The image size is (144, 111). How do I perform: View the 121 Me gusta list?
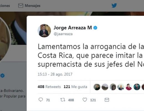pos(75,87)
